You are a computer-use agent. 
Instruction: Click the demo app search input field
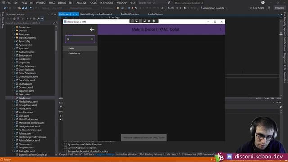pyautogui.click(x=80, y=39)
